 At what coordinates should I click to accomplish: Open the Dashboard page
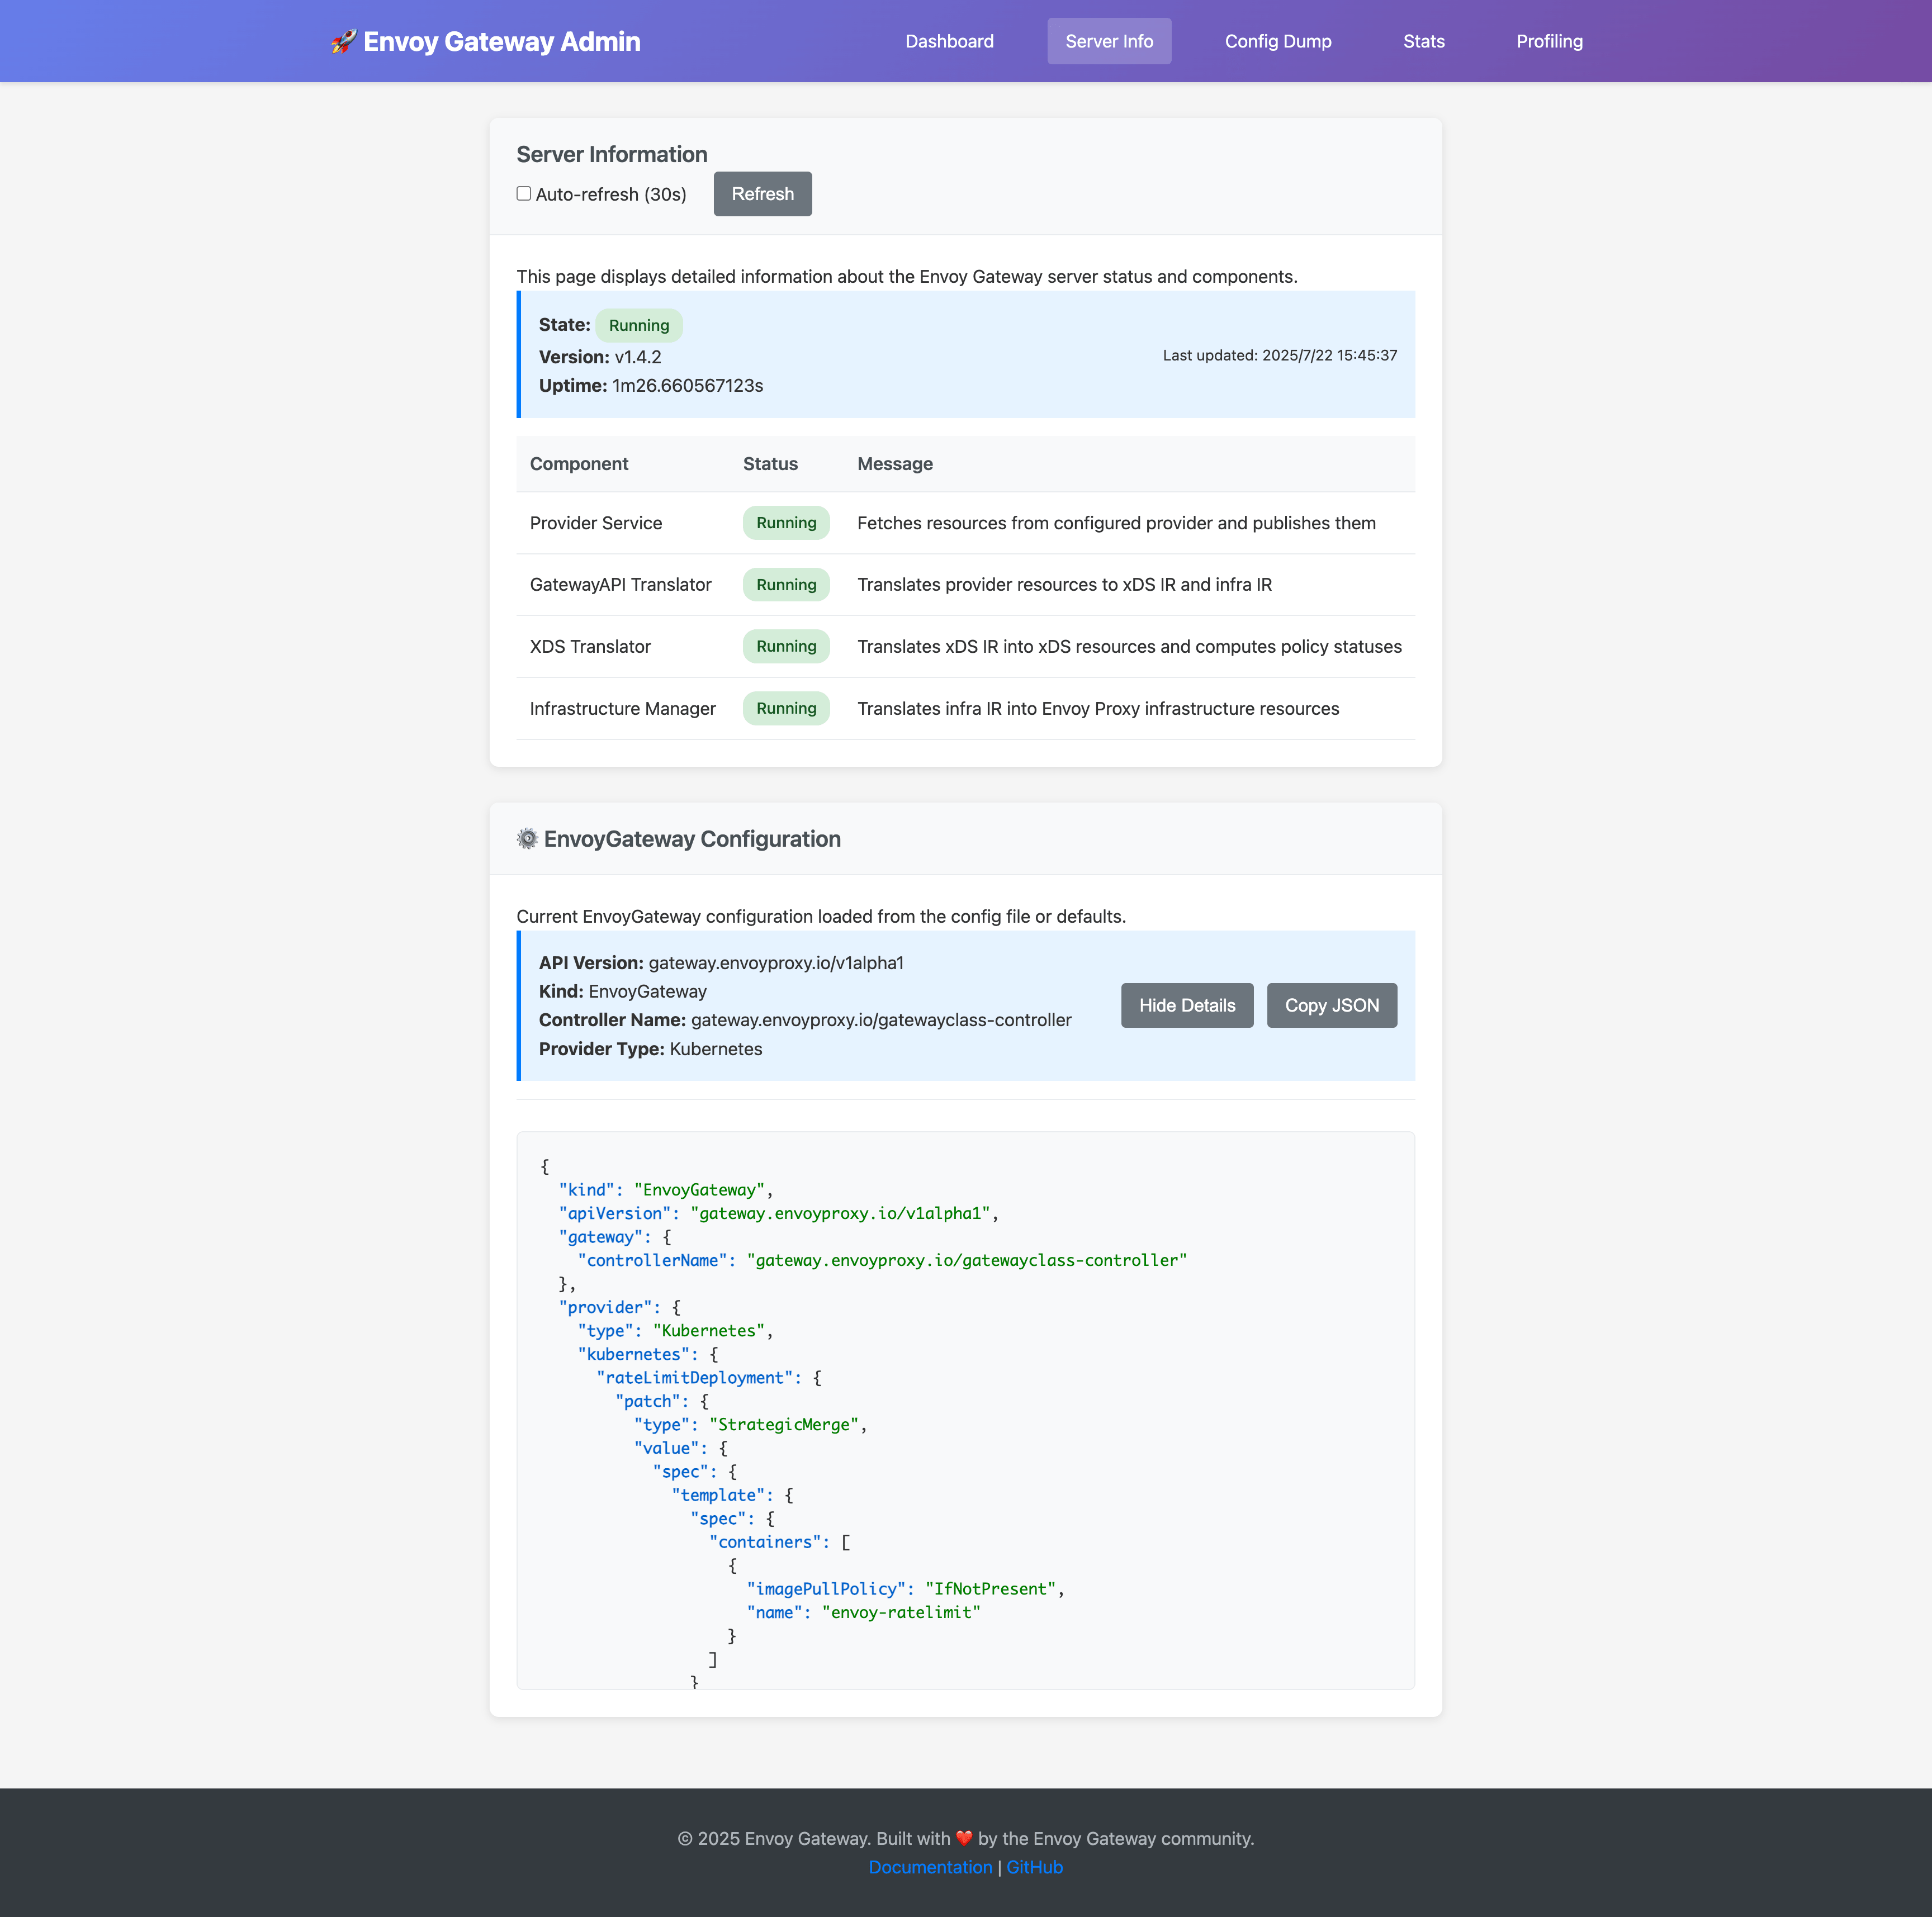948,41
